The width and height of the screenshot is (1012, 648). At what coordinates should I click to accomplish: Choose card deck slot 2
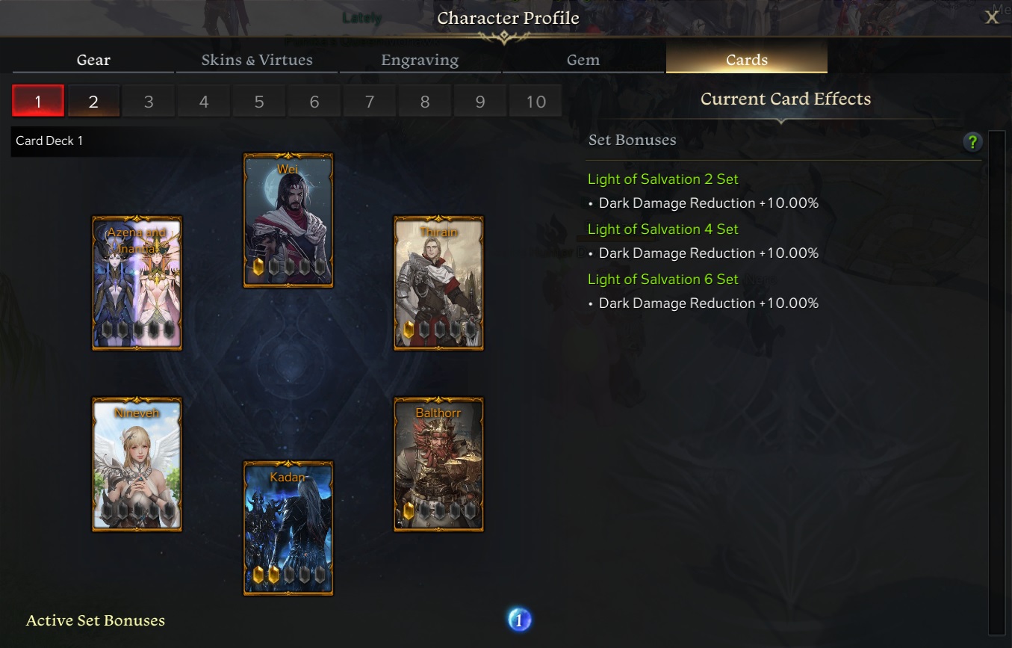click(93, 102)
